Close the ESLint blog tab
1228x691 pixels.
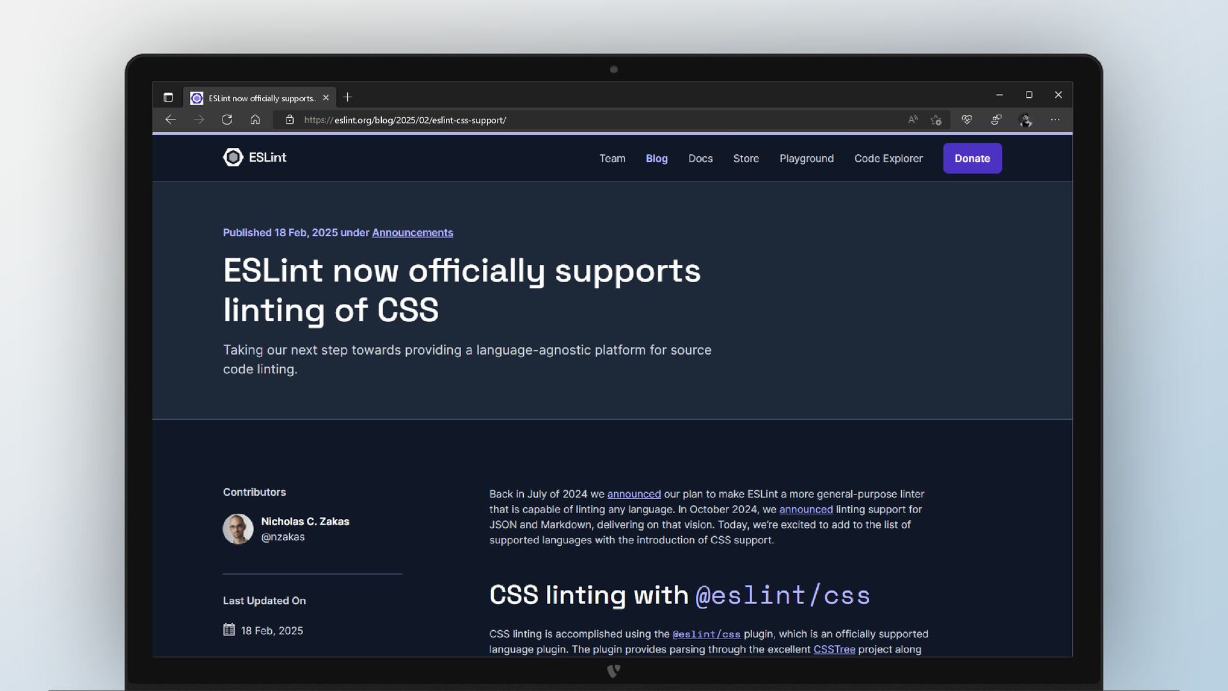(326, 97)
